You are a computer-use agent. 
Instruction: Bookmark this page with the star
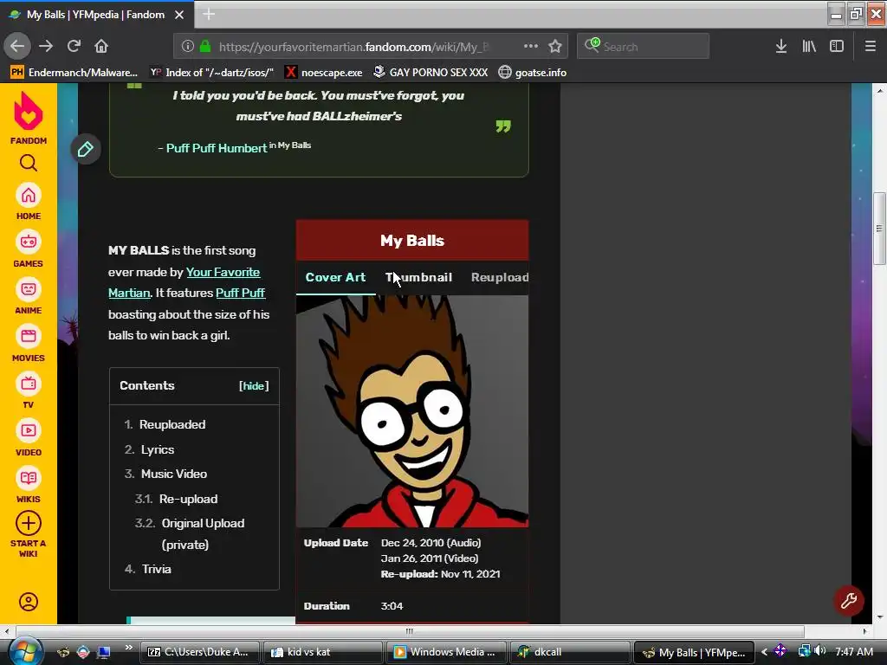pyautogui.click(x=555, y=47)
